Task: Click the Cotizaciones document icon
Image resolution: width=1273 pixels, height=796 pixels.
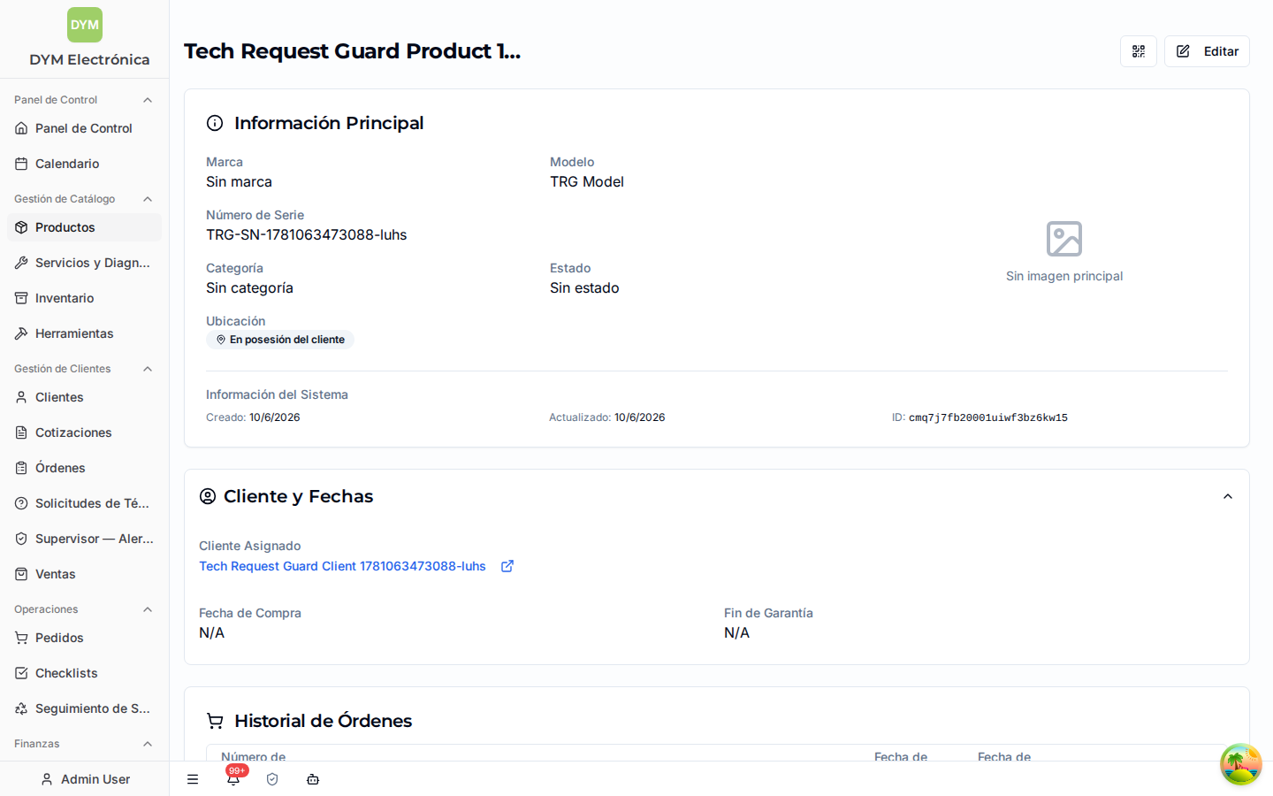Action: [21, 432]
